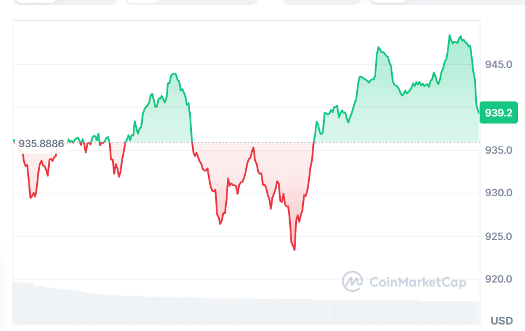
Task: Click the CoinMarketCap watermark text
Action: 417,282
